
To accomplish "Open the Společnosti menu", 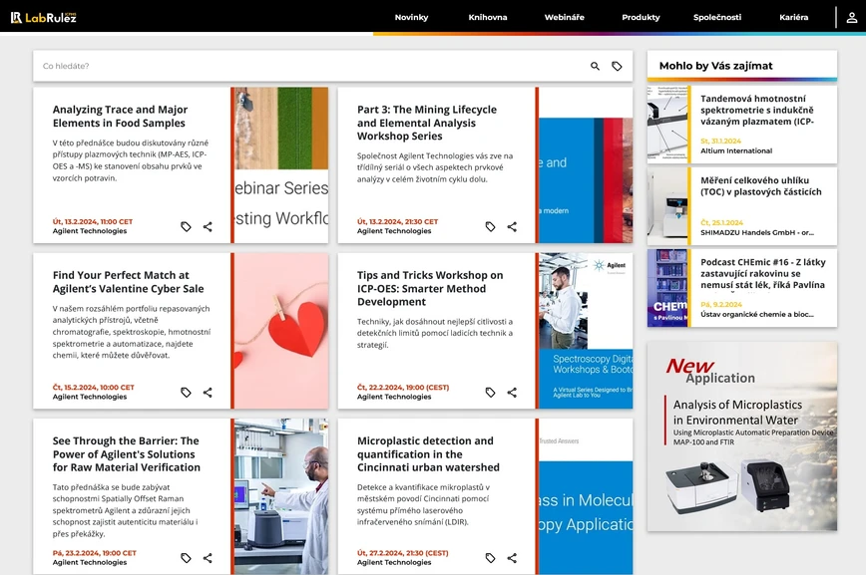I will [717, 17].
